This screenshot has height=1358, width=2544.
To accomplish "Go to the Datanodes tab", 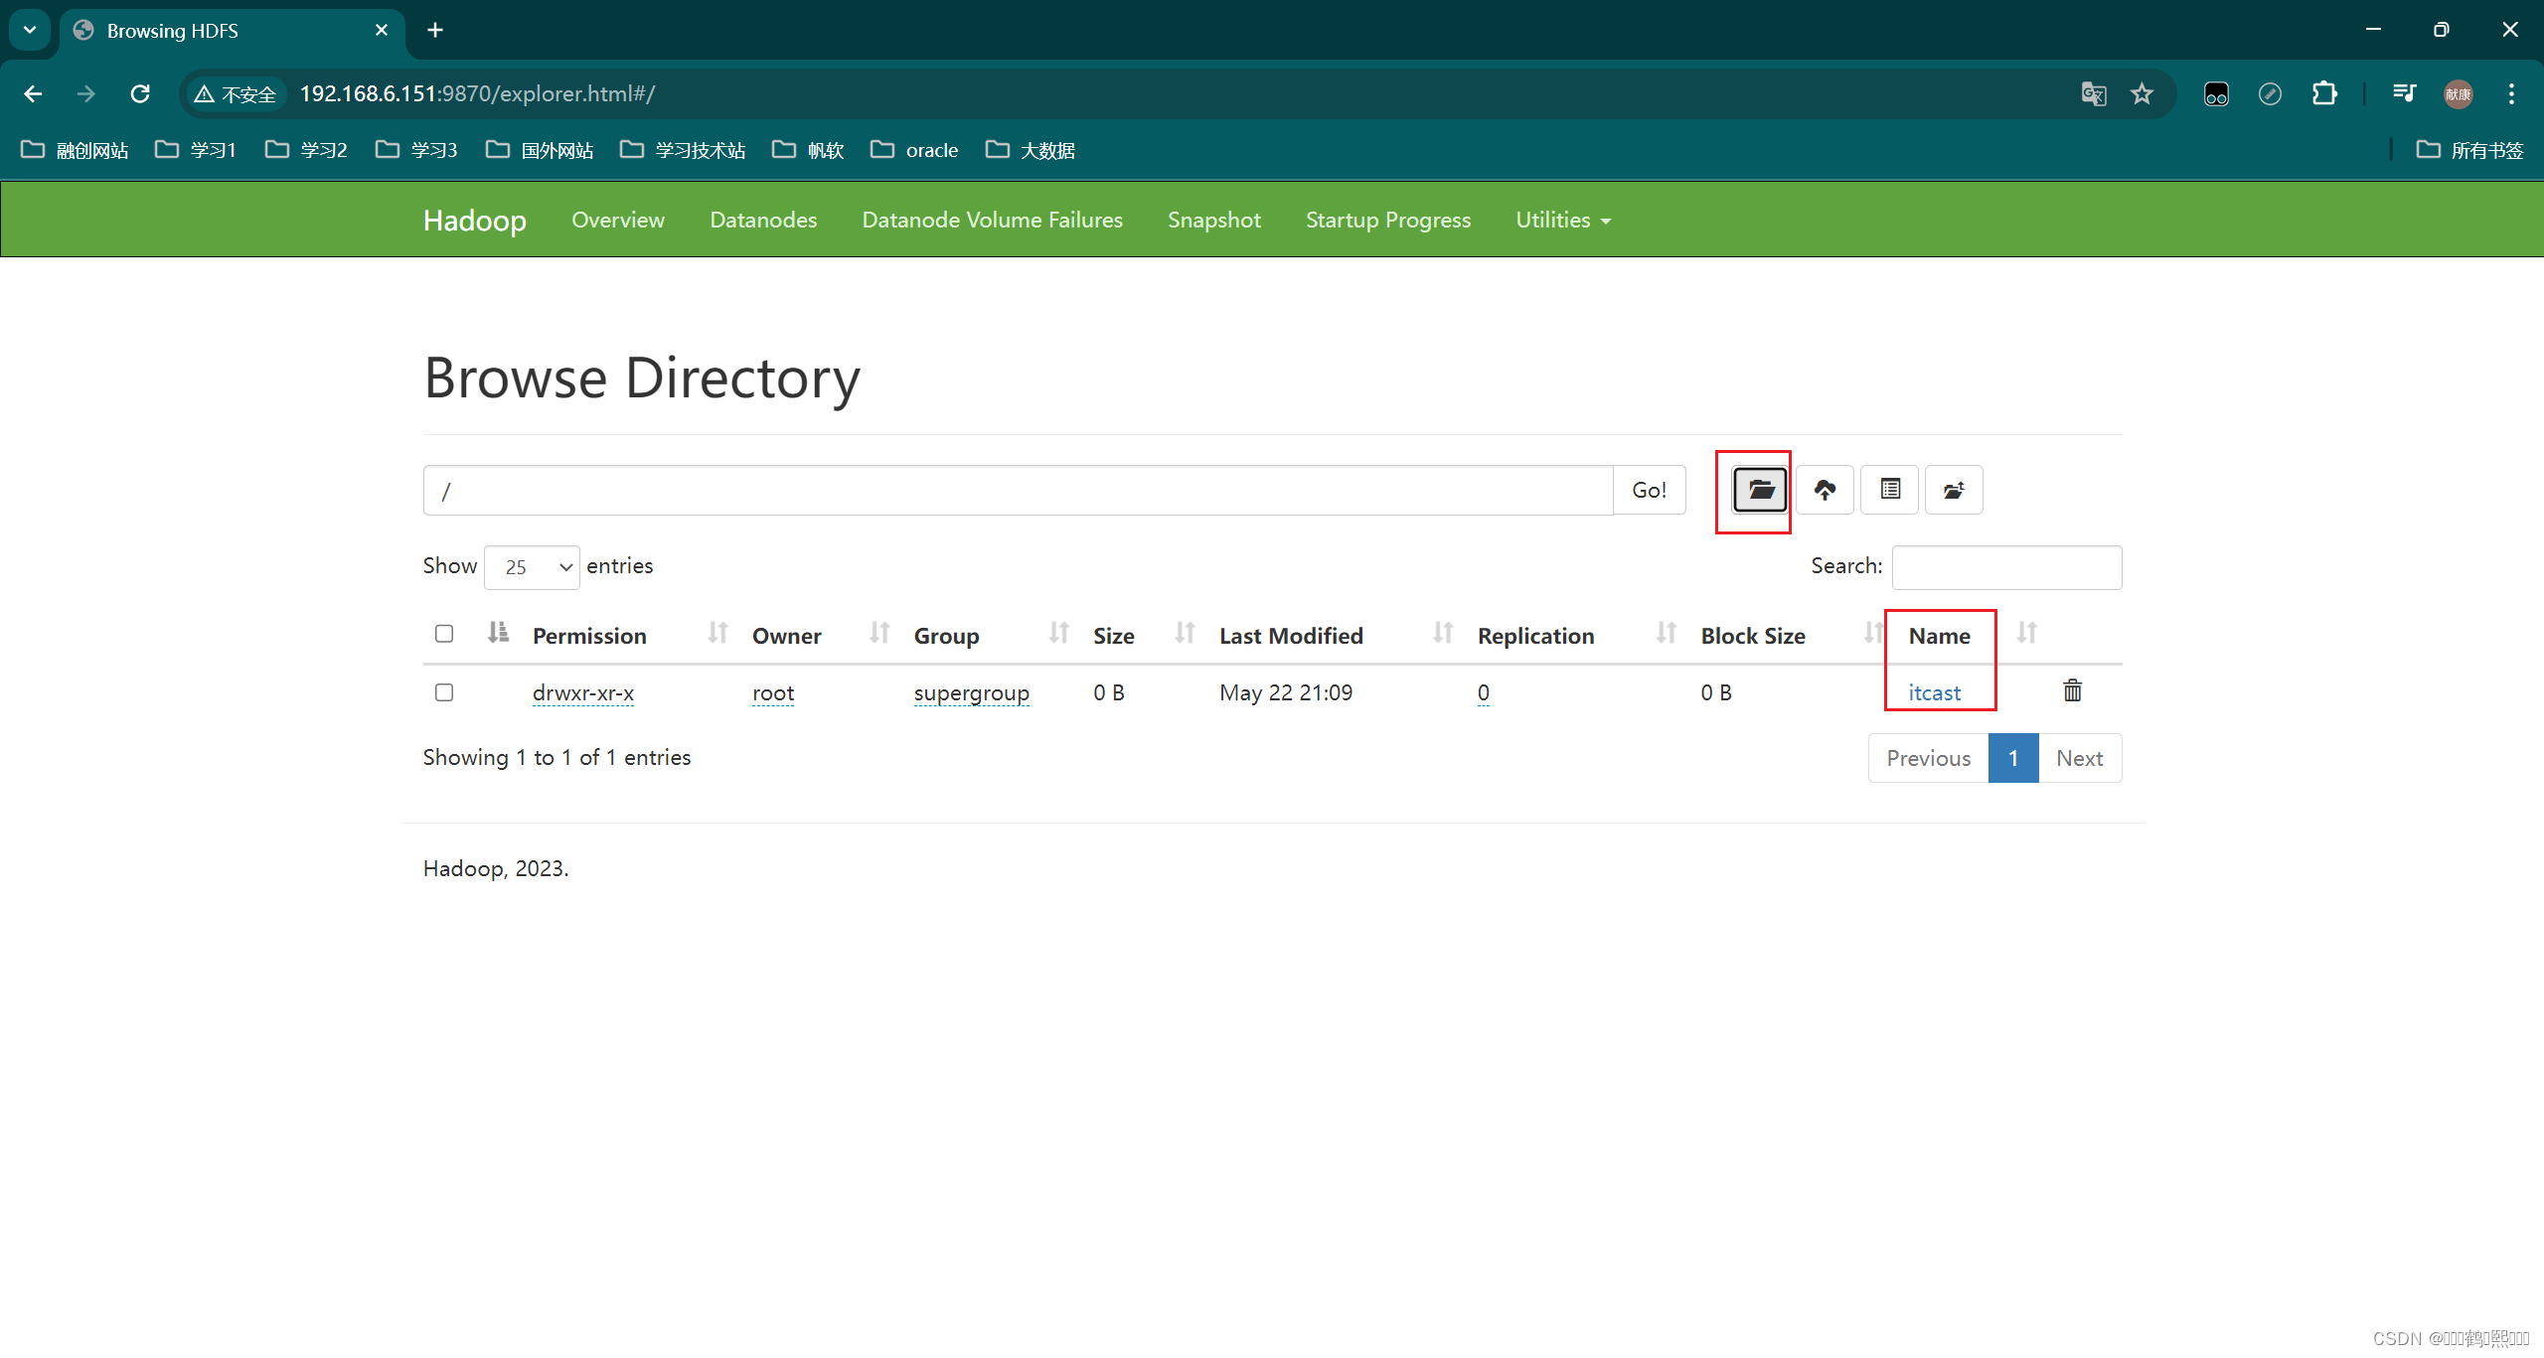I will [x=763, y=220].
